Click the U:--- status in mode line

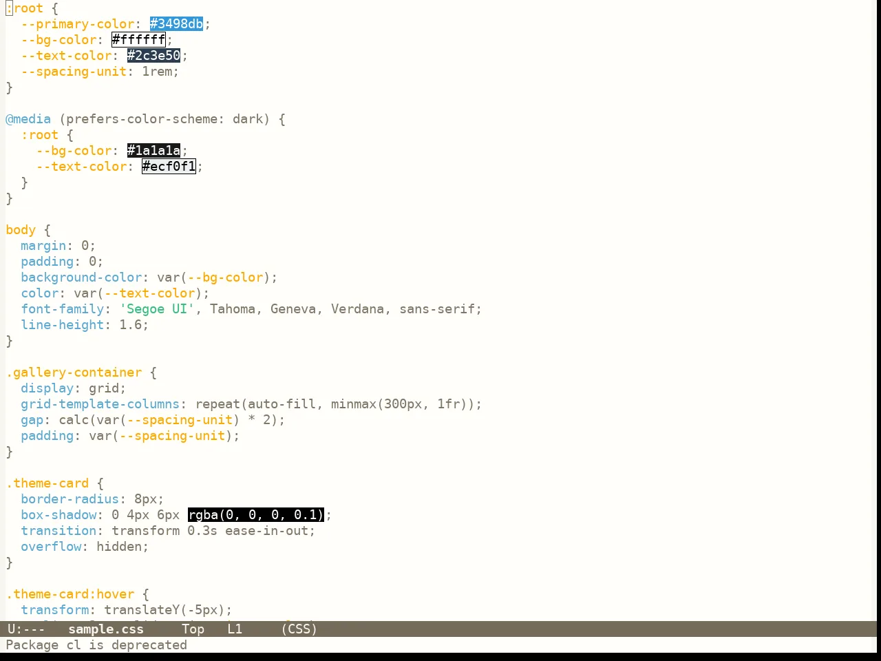26,629
